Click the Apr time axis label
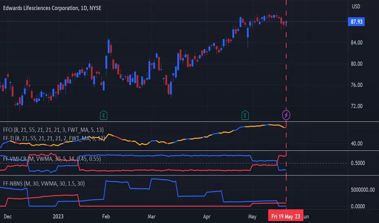Image resolution: width=379 pixels, height=223 pixels. click(207, 217)
